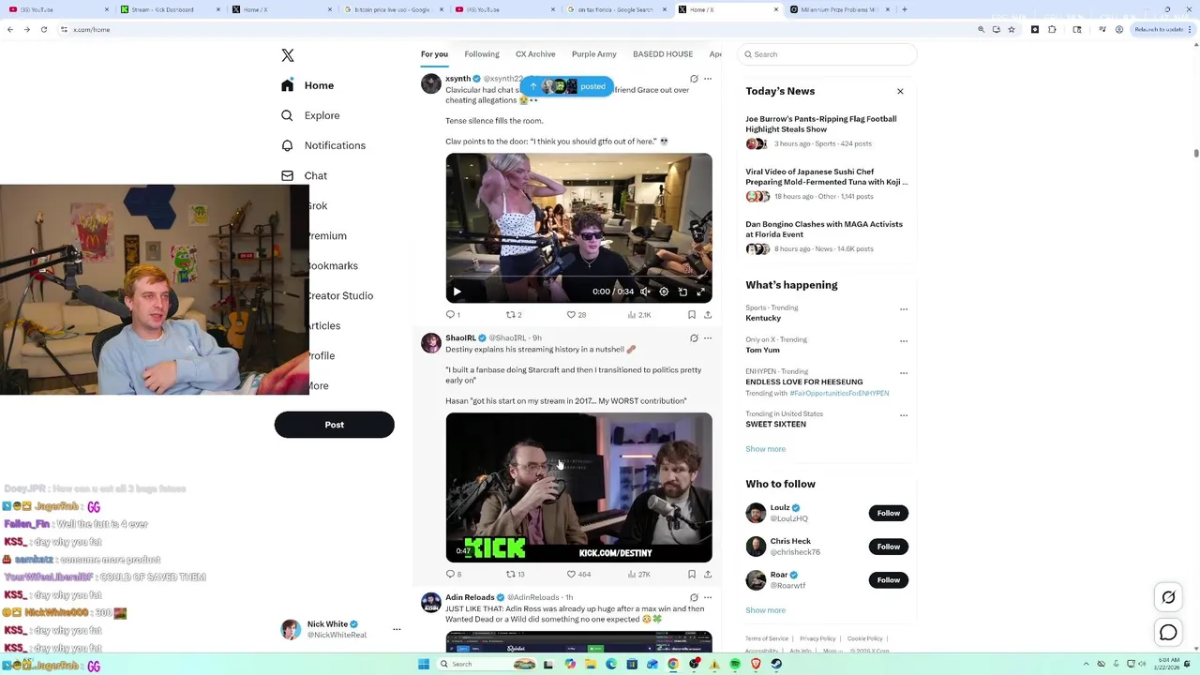Viewport: 1200px width, 675px height.
Task: View the ShaoIRL post's 27K views stats
Action: click(x=638, y=574)
